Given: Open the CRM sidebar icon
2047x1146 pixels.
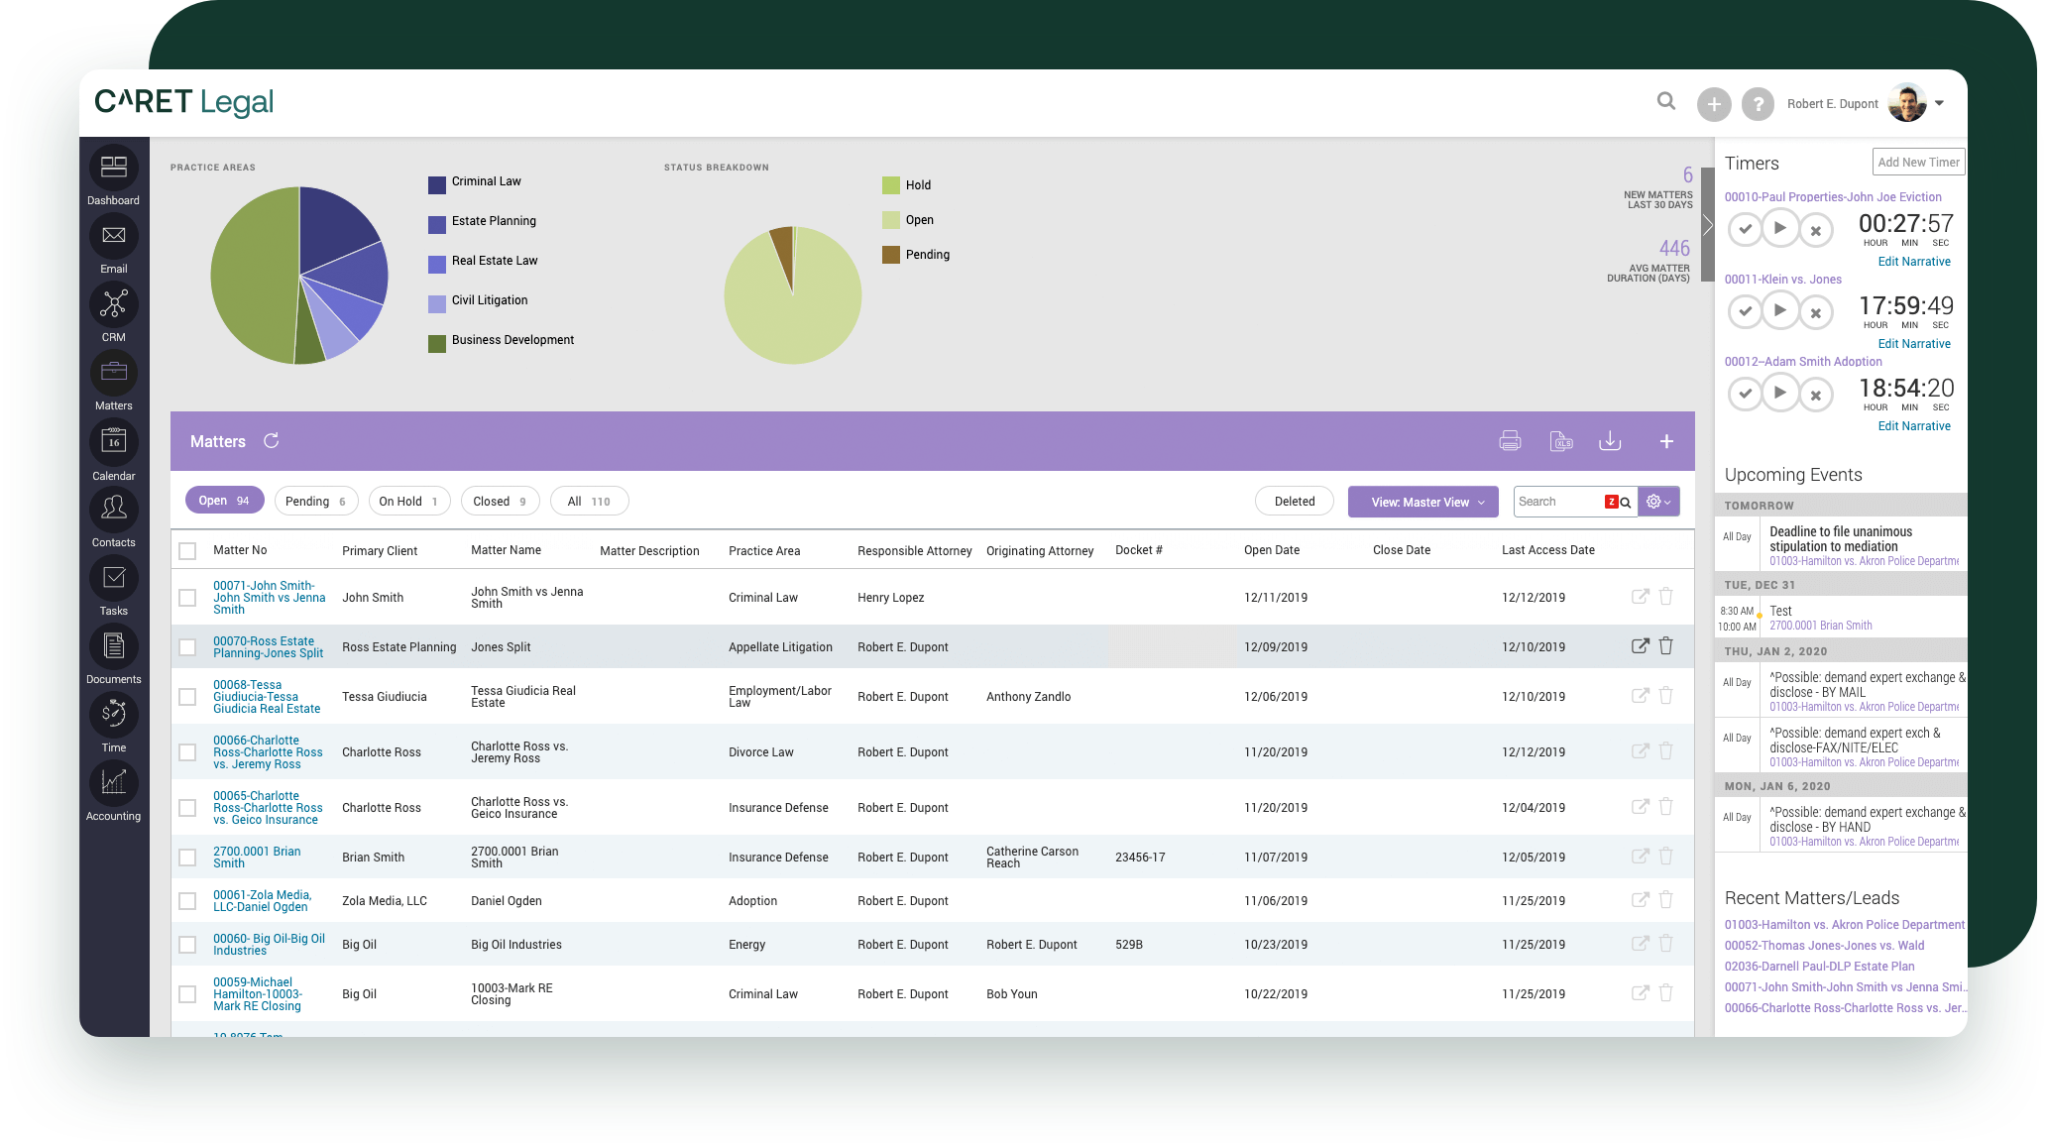Looking at the screenshot, I should (x=114, y=304).
